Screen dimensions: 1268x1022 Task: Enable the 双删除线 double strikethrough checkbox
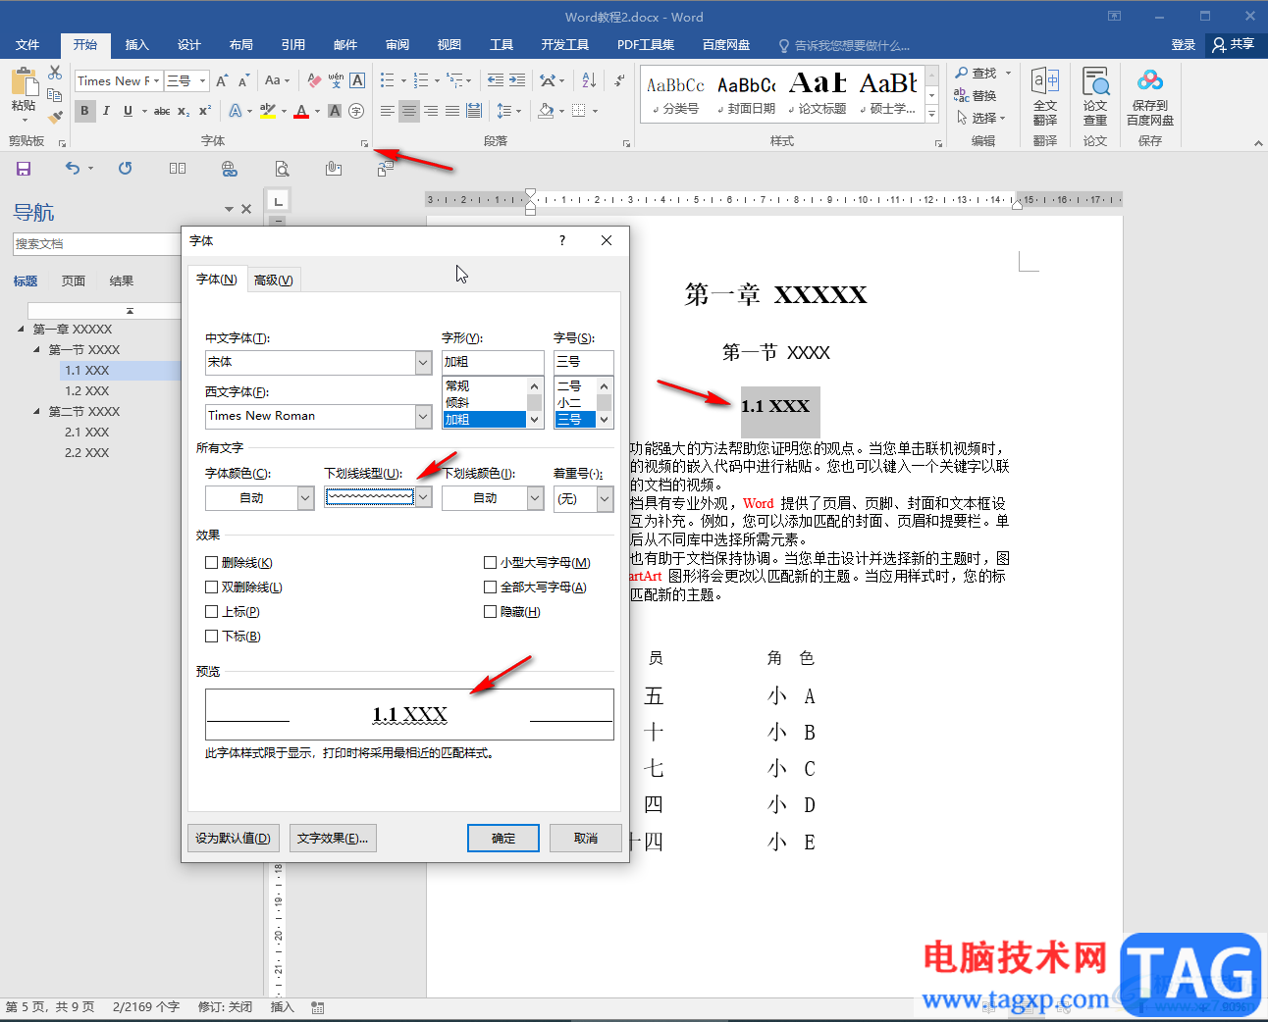click(211, 588)
